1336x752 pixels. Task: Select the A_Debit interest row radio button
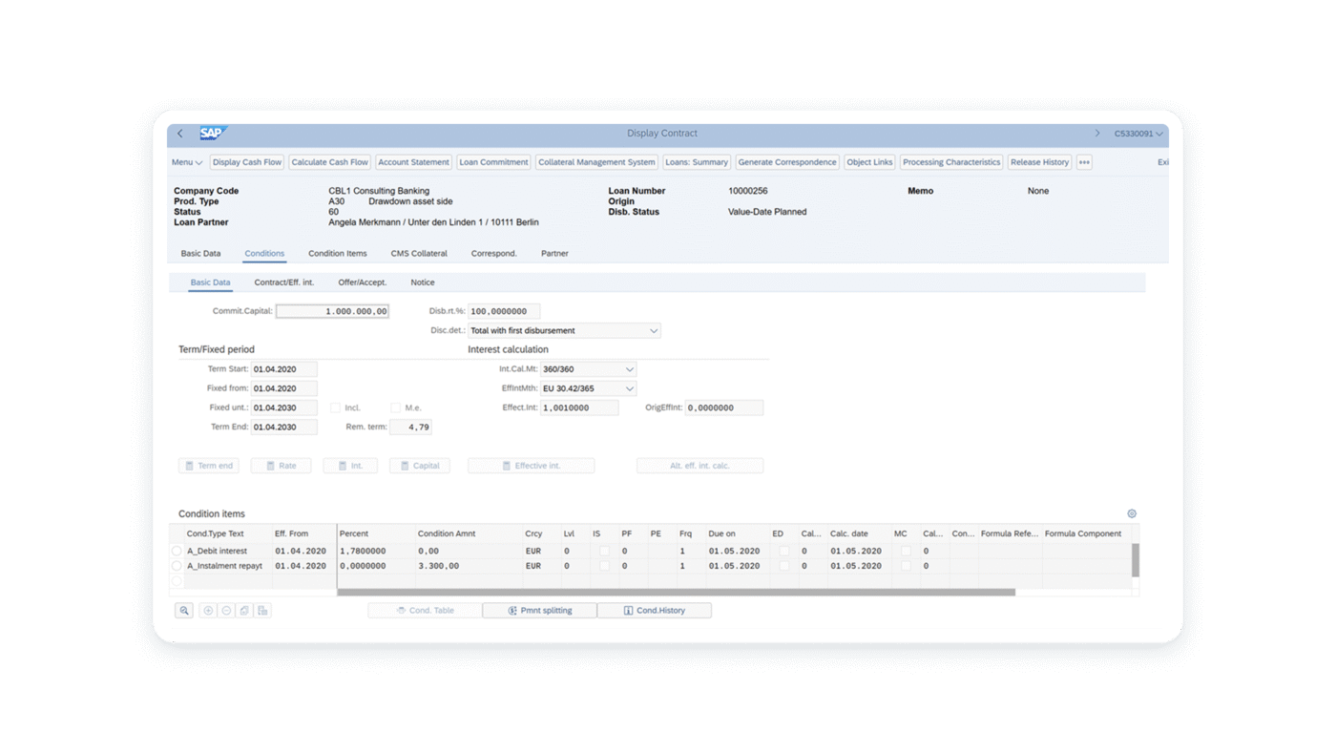click(x=177, y=550)
